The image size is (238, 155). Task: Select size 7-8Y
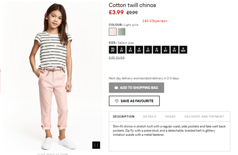165,50
